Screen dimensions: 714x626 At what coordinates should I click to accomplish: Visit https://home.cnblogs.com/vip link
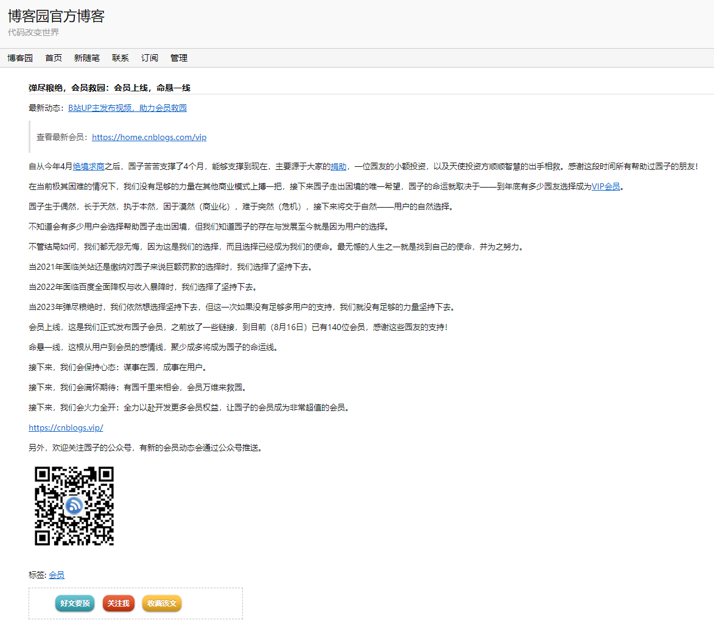tap(149, 137)
